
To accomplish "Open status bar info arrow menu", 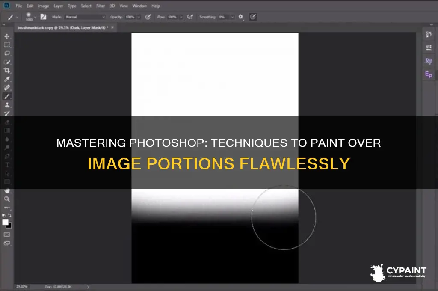I will [x=88, y=287].
